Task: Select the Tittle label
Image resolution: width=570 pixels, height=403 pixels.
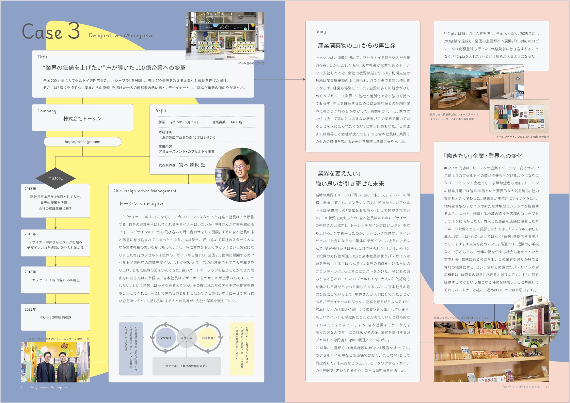Action: pos(42,57)
